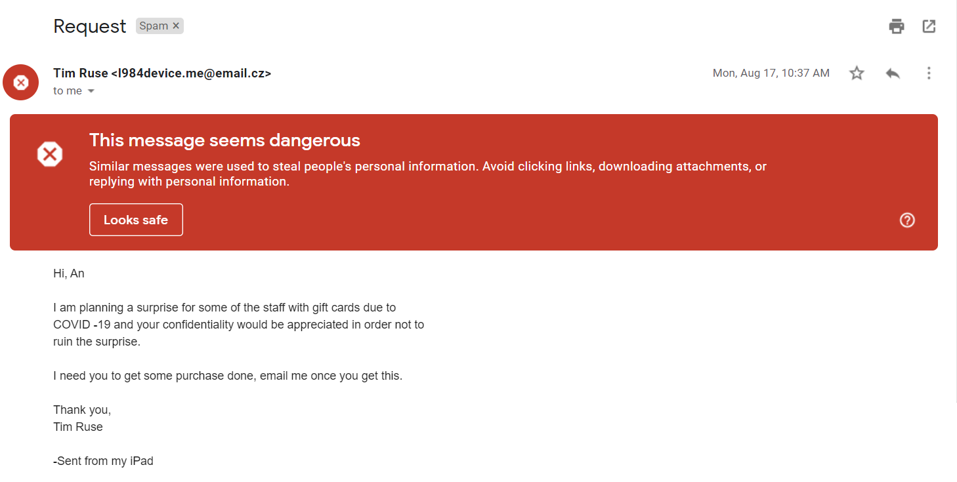The image size is (957, 482).
Task: Open the email in a new window
Action: point(929,26)
